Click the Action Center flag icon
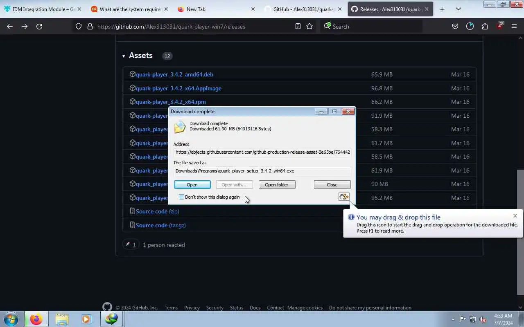This screenshot has width=524, height=327. coord(463,320)
